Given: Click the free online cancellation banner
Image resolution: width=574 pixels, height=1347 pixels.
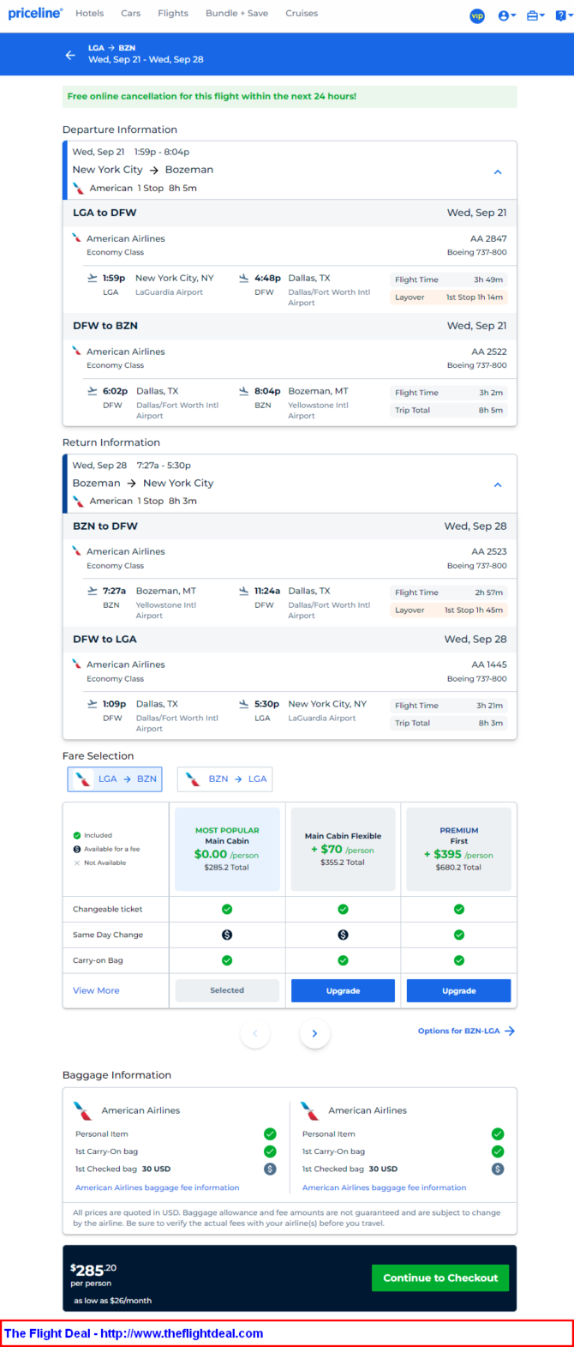Looking at the screenshot, I should 290,96.
